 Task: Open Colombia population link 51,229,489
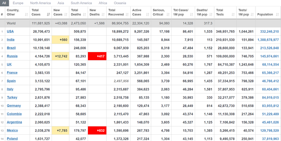270,114
